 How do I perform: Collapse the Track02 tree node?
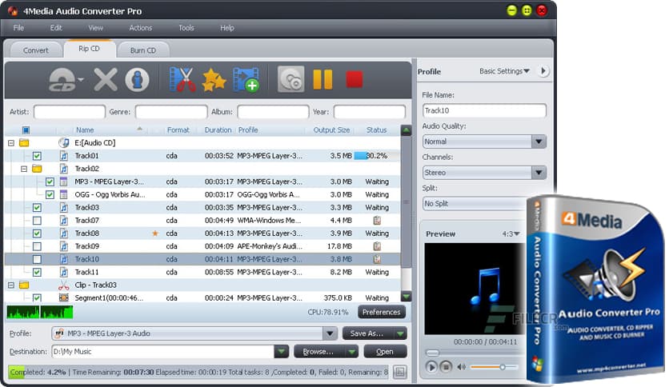click(x=24, y=169)
